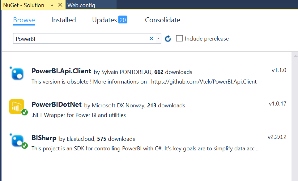The width and height of the screenshot is (298, 181).
Task: Click the Updates count badge showing 20
Action: tap(123, 20)
